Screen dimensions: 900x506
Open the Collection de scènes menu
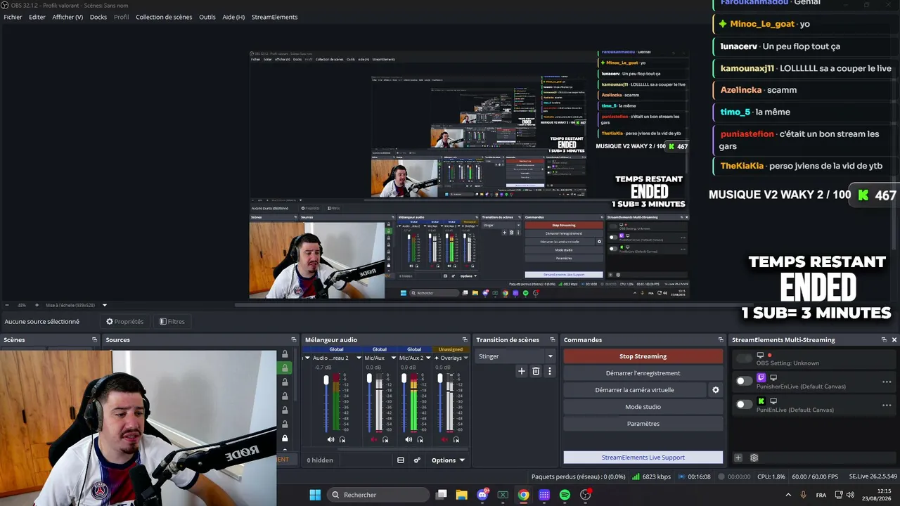[x=164, y=17]
